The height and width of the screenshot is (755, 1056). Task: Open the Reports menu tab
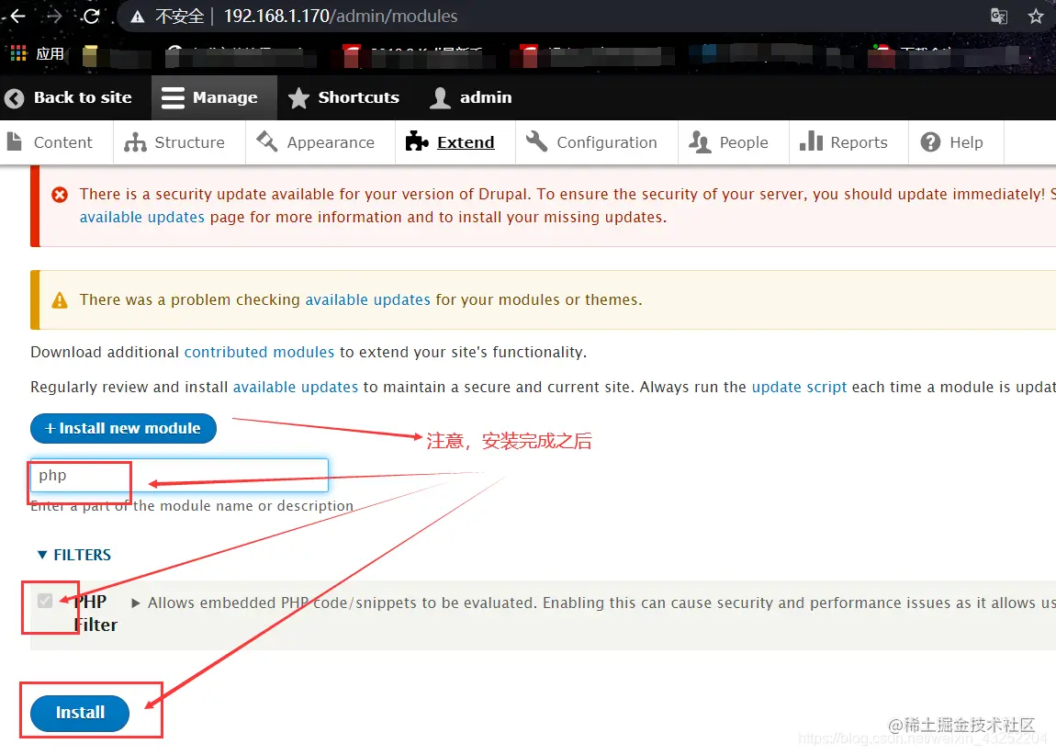(x=848, y=142)
